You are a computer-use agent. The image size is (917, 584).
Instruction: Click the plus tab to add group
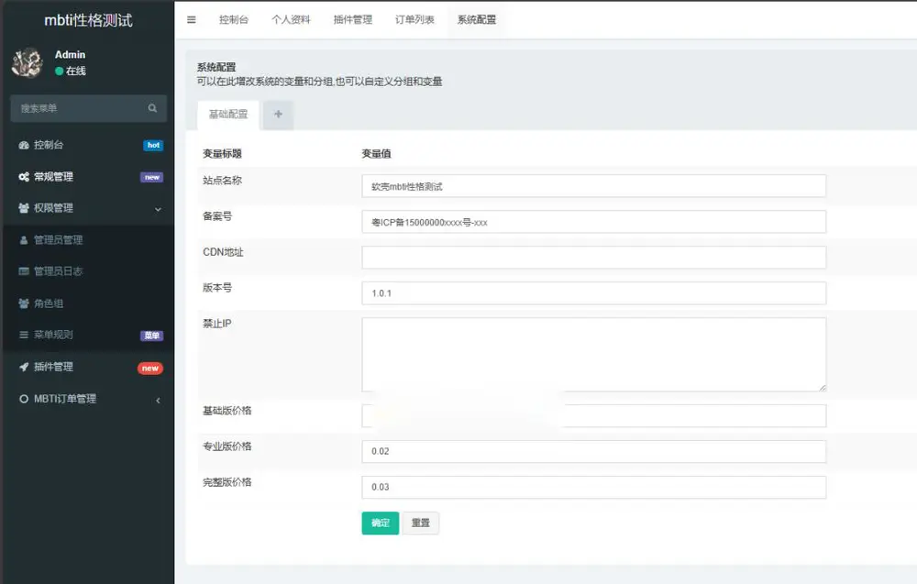pyautogui.click(x=279, y=115)
